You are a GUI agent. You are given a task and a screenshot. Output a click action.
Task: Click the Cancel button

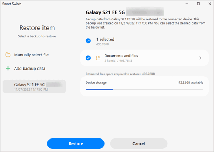coord(138,143)
